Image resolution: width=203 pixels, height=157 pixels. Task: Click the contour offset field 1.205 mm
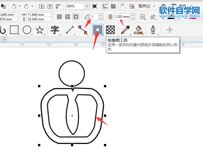tap(122, 17)
